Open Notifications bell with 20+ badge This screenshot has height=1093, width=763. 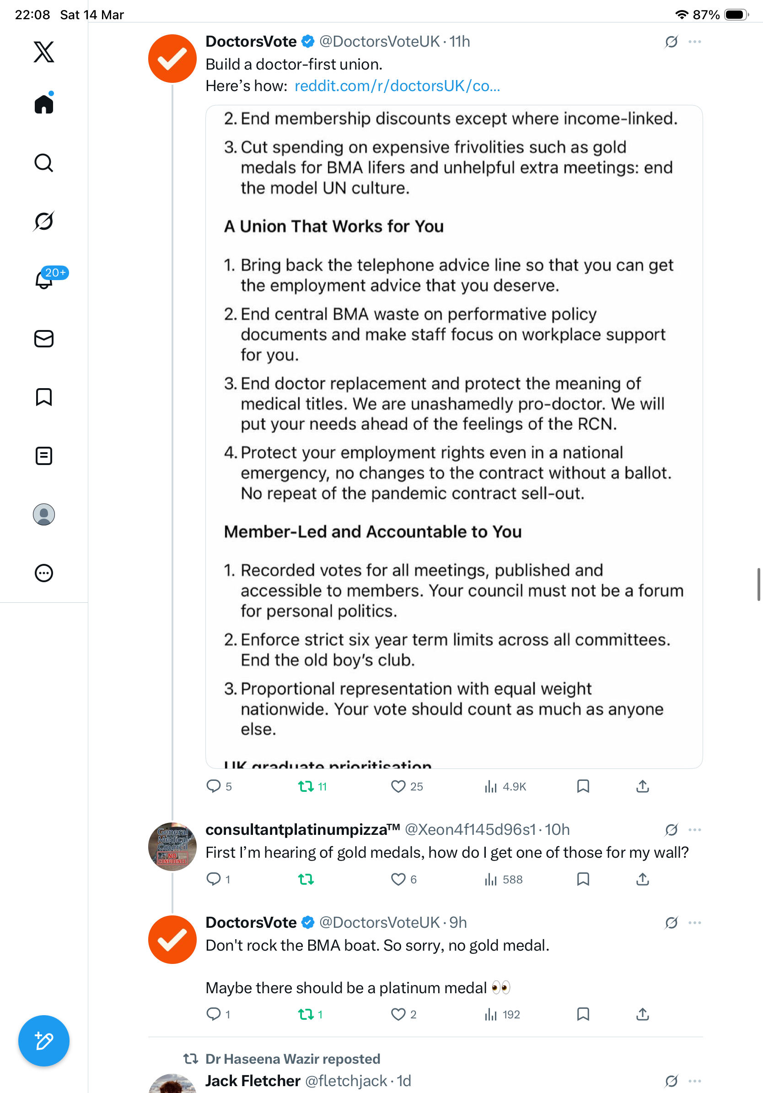[x=44, y=280]
